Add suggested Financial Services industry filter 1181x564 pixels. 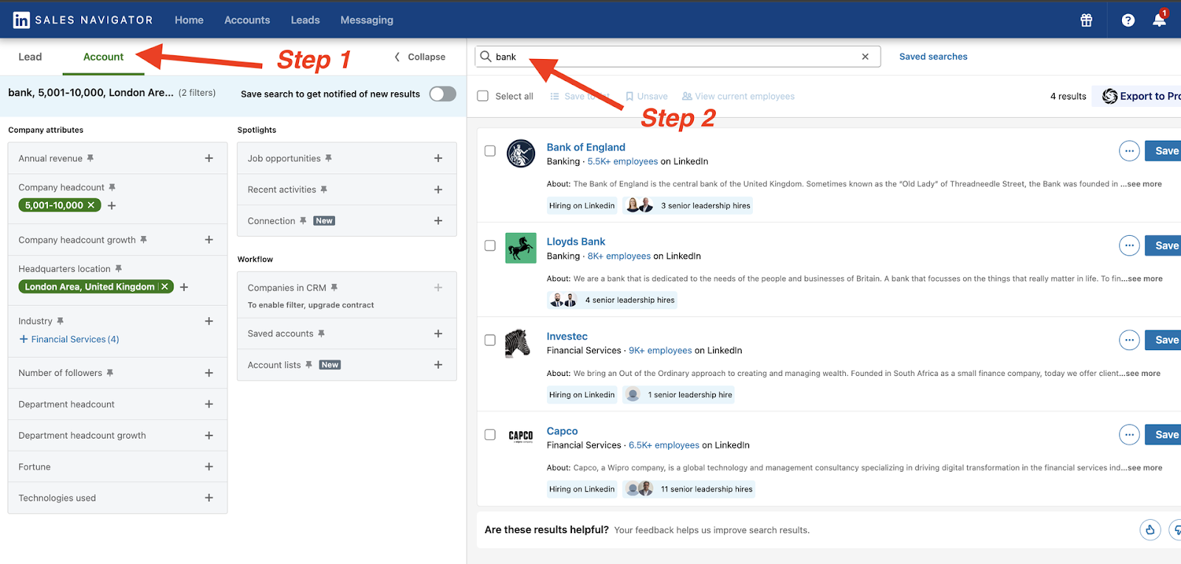(69, 339)
